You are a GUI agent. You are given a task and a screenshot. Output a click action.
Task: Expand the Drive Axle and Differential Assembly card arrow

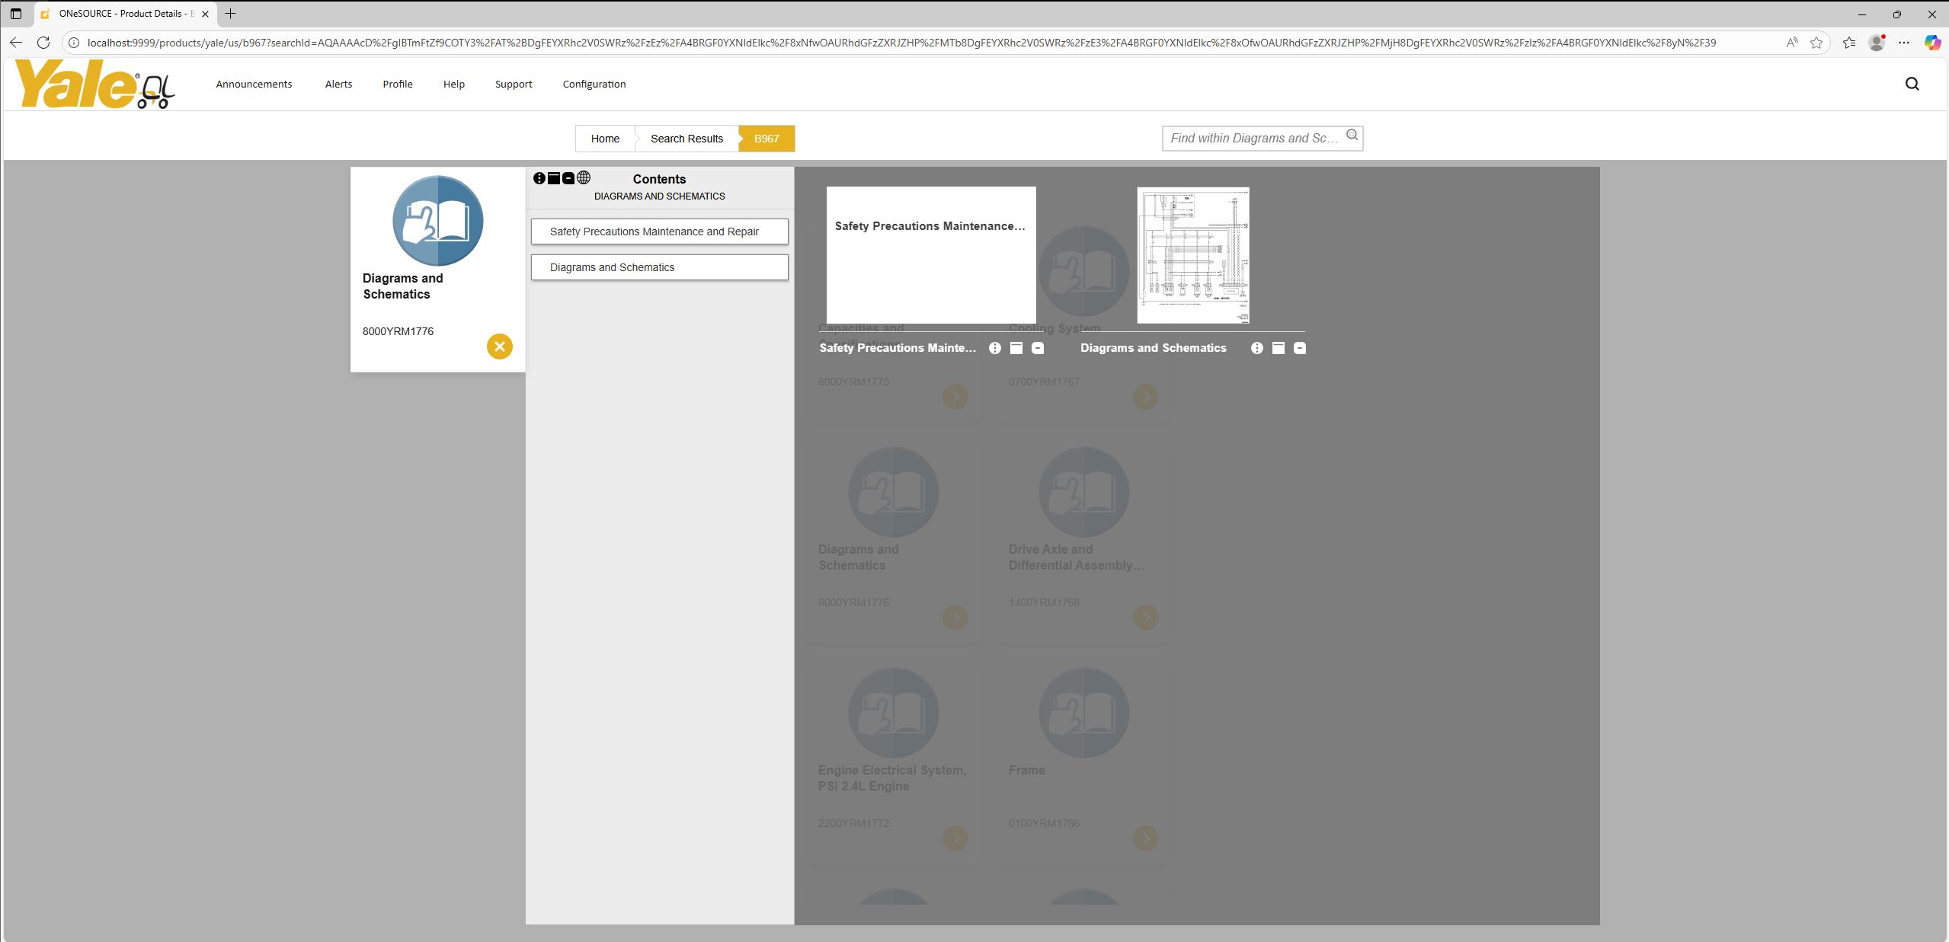point(1145,618)
